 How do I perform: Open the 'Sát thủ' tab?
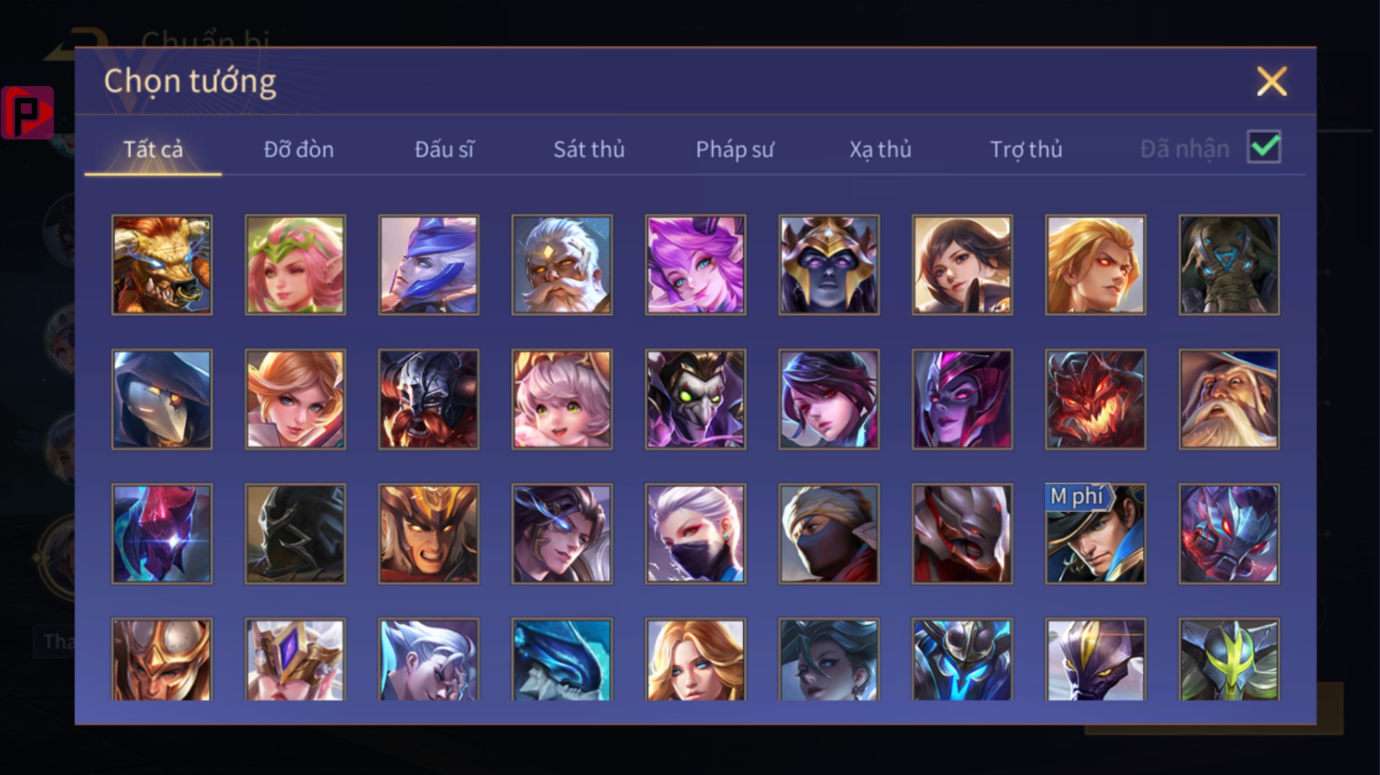coord(589,149)
